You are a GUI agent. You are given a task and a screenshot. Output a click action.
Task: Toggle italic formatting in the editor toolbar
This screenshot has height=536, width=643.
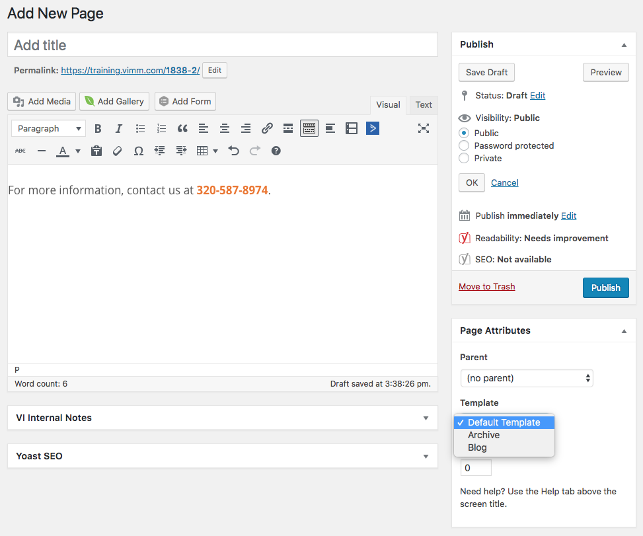[x=119, y=129]
